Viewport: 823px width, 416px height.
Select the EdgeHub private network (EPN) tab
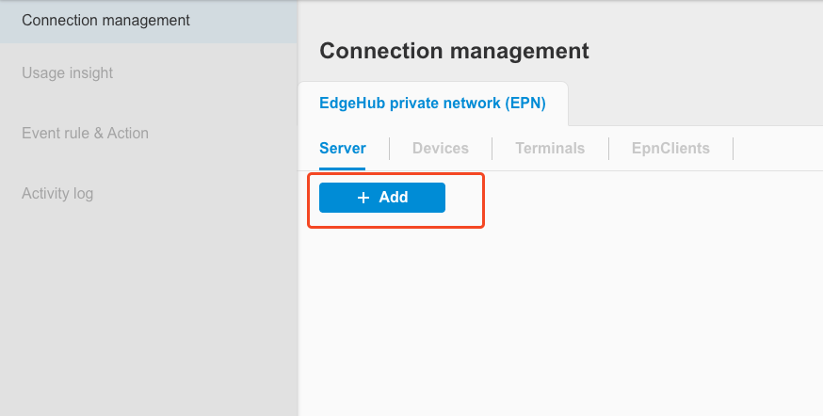pos(432,103)
